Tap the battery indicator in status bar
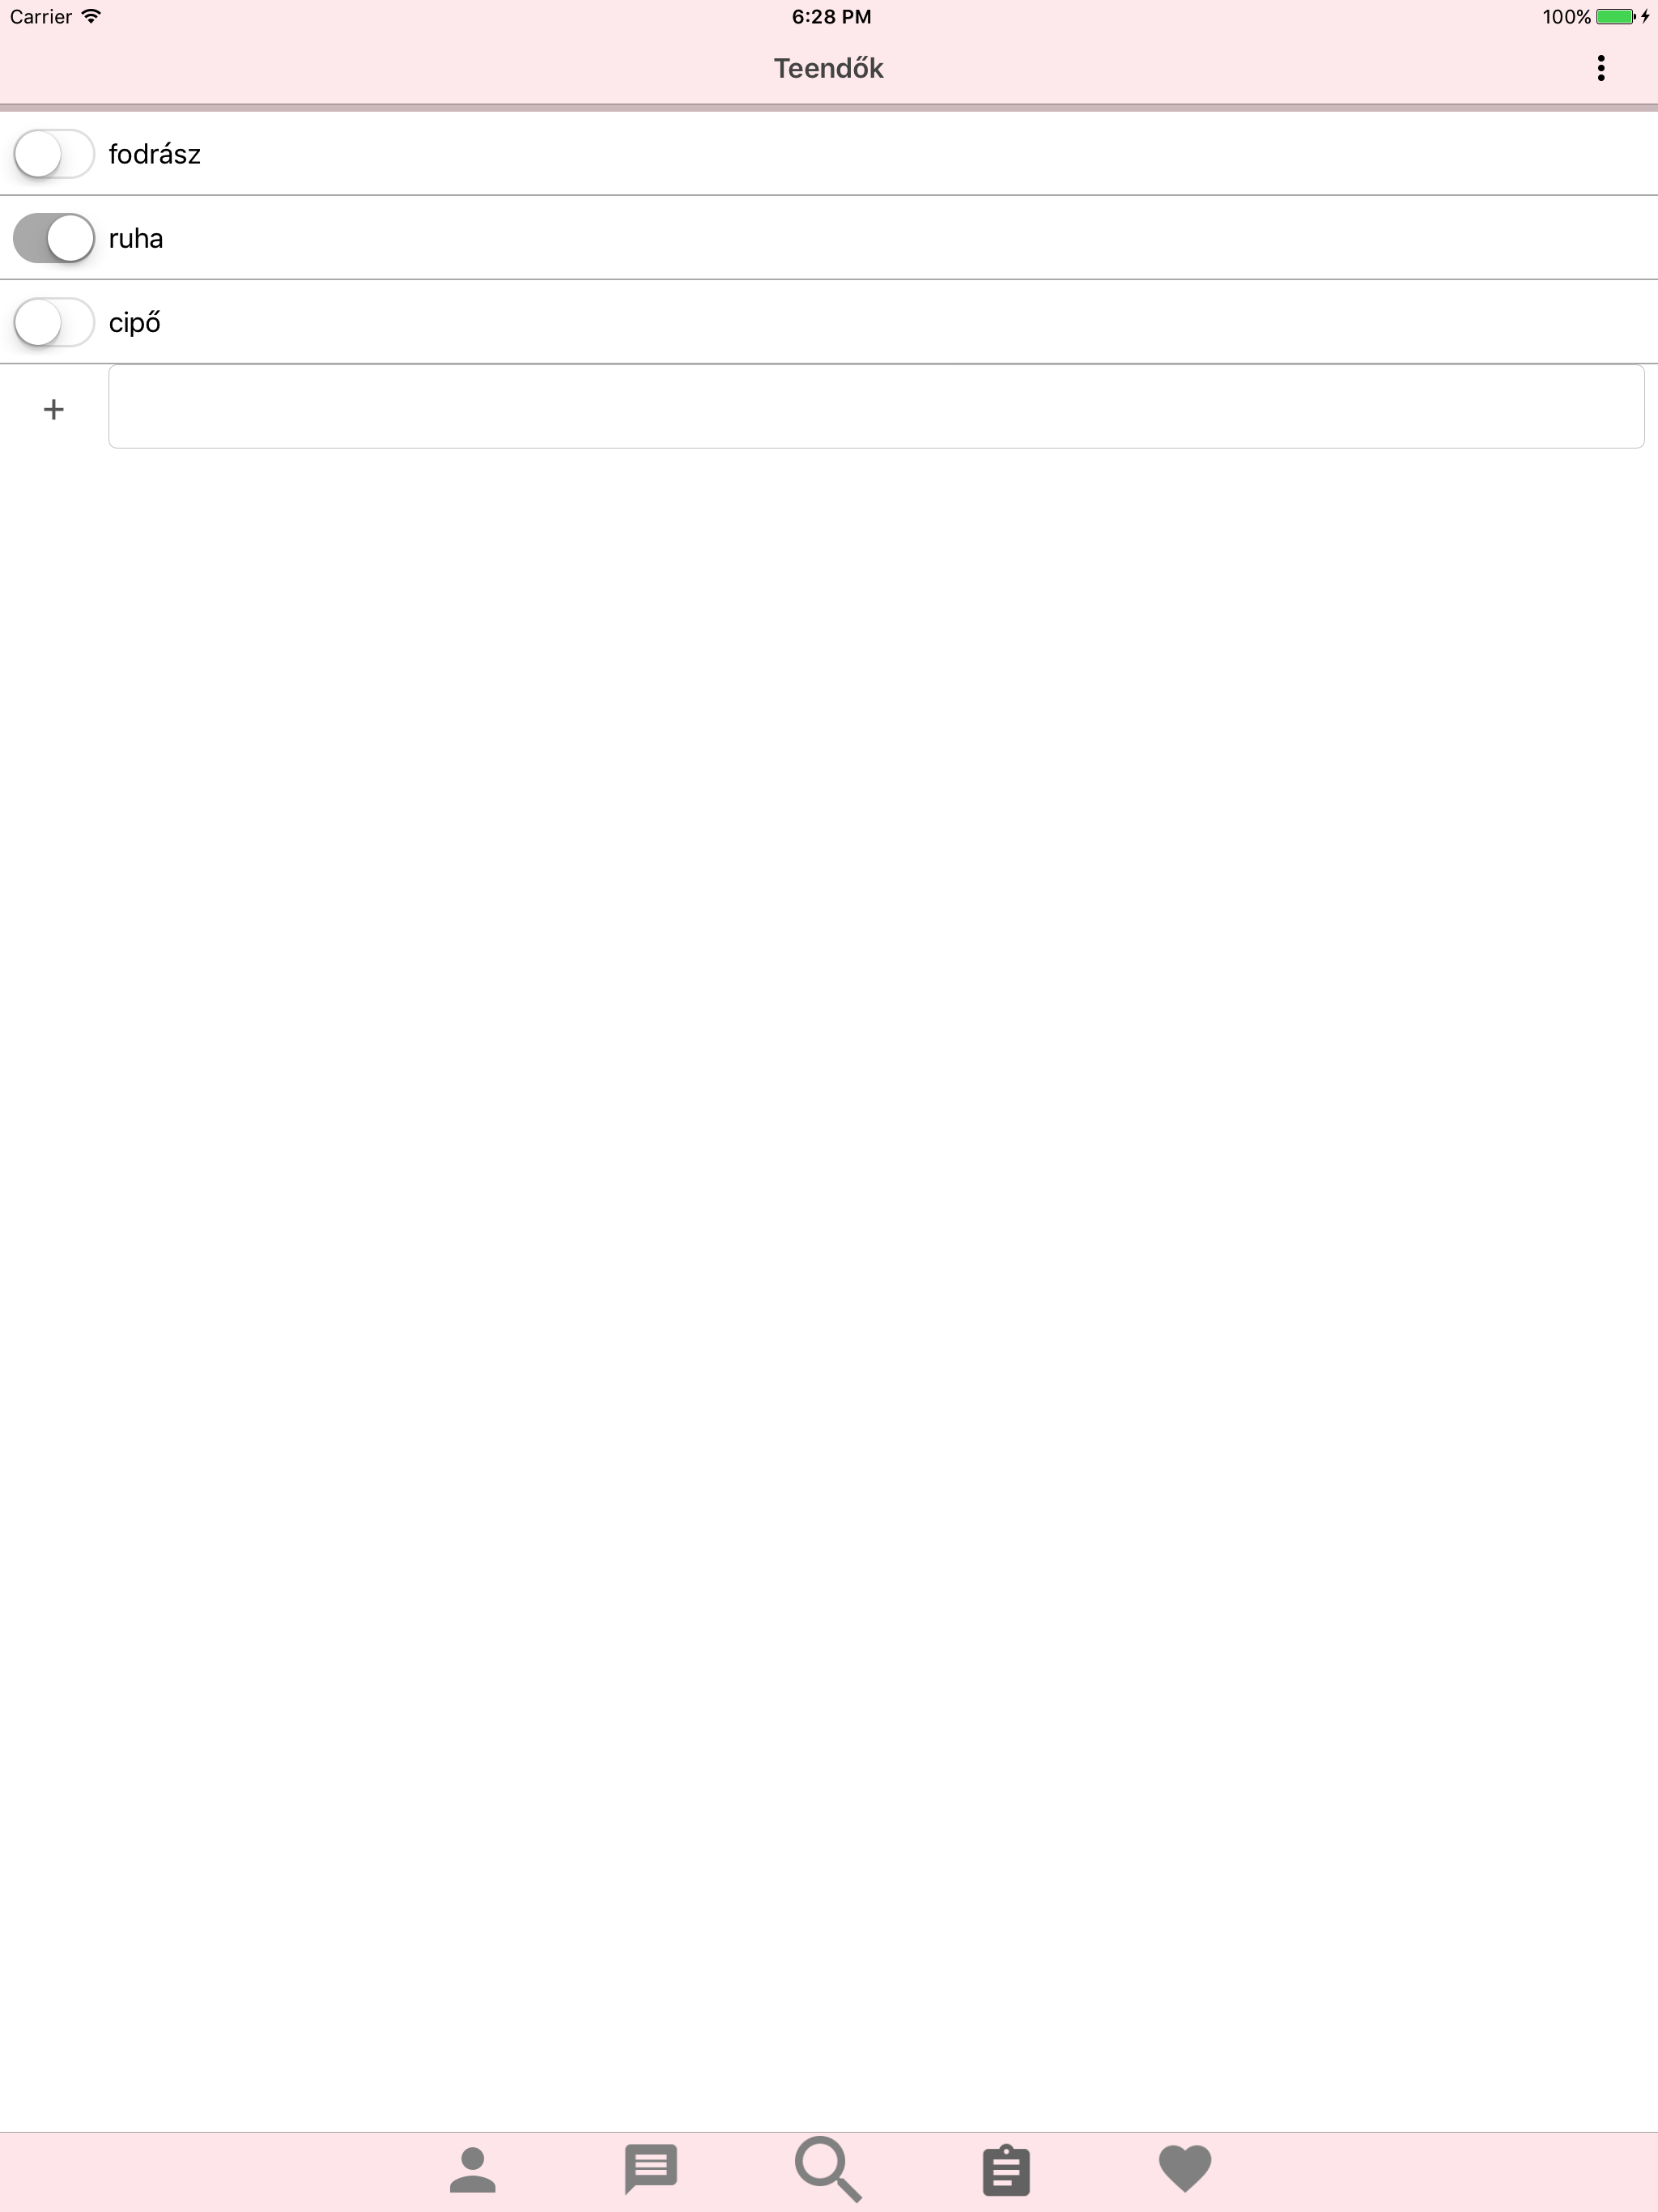This screenshot has width=1658, height=2212. point(1615,17)
